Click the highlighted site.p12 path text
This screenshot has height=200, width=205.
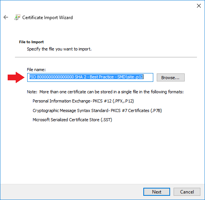pyautogui.click(x=87, y=77)
